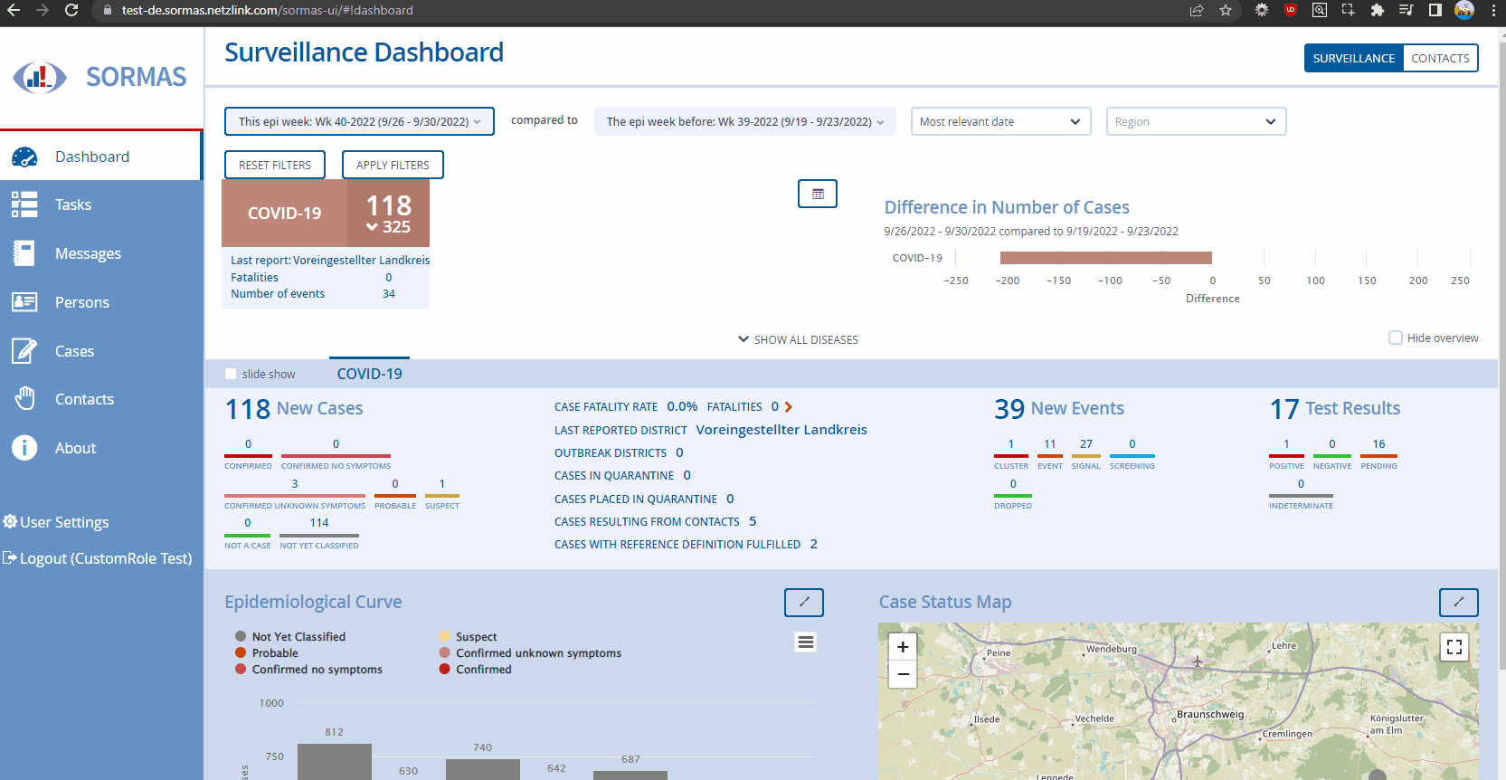Switch disease view to table icon
The width and height of the screenshot is (1506, 780).
[x=818, y=194]
